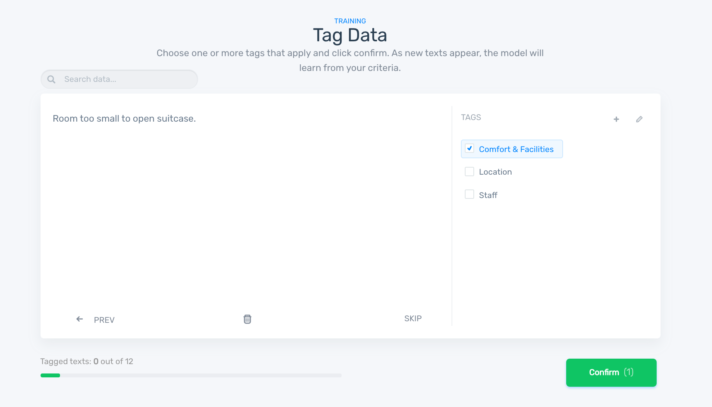Viewport: 712px width, 407px height.
Task: Delete this text using trash icon
Action: [247, 319]
